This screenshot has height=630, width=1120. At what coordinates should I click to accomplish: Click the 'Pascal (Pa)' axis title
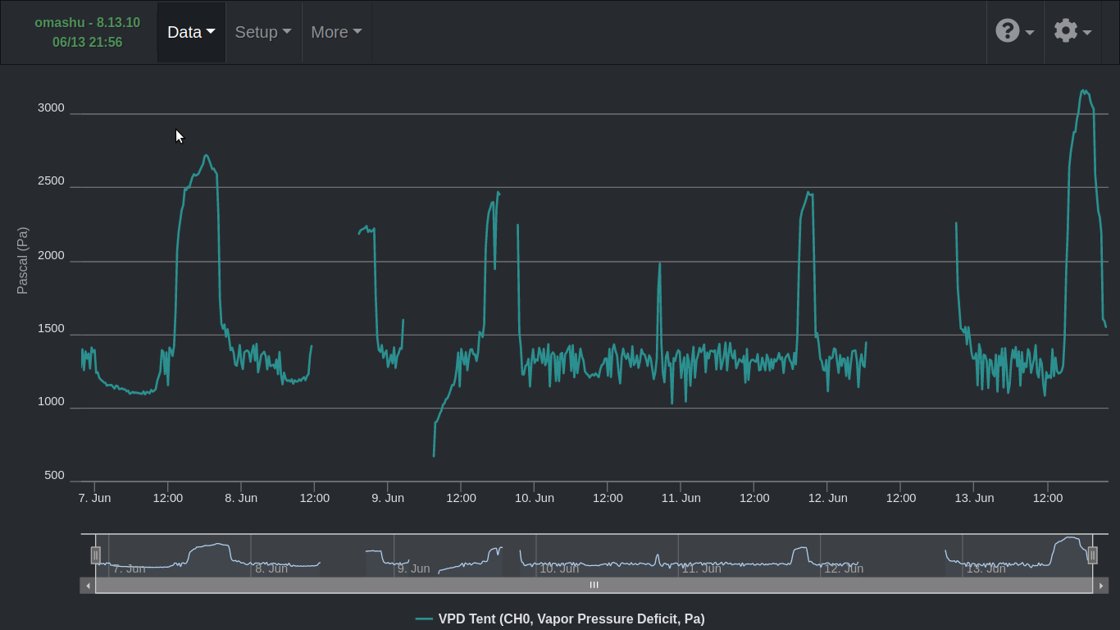coord(23,261)
